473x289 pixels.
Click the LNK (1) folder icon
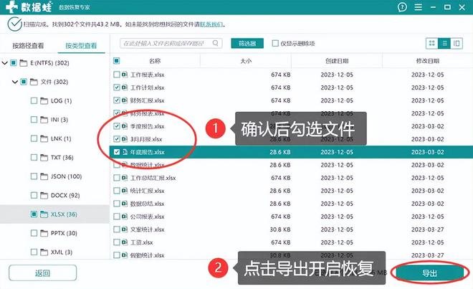[44, 138]
